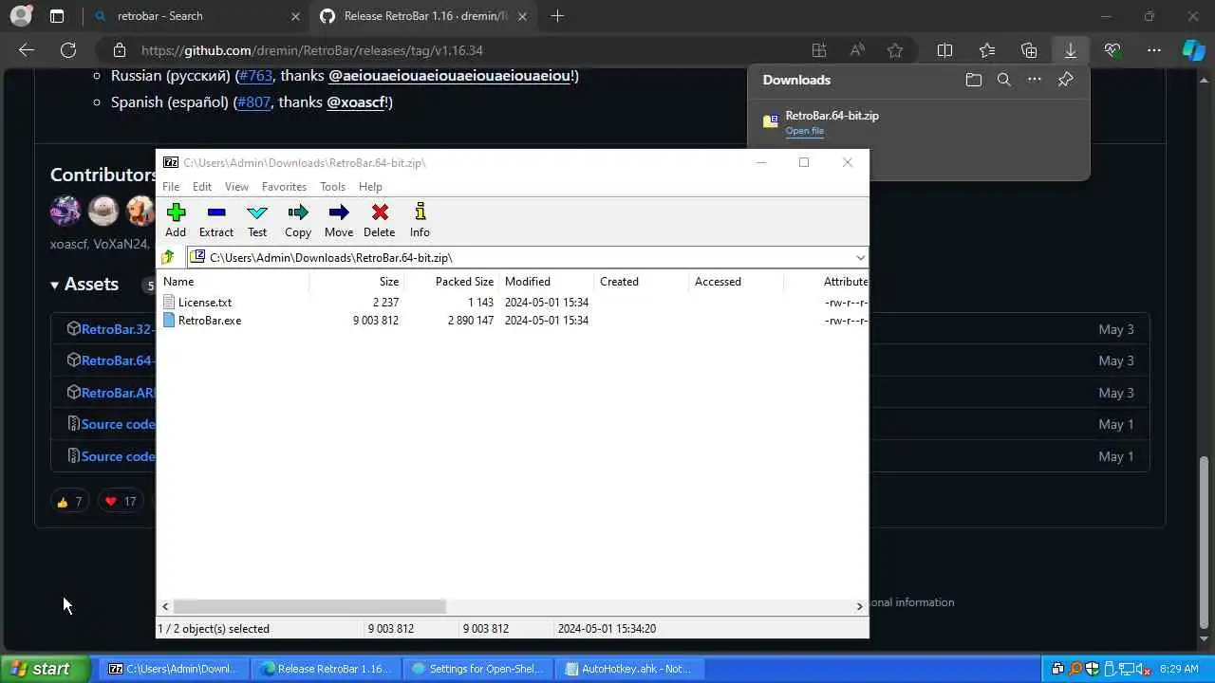Open a new Edge tab
The height and width of the screenshot is (683, 1215).
[557, 16]
